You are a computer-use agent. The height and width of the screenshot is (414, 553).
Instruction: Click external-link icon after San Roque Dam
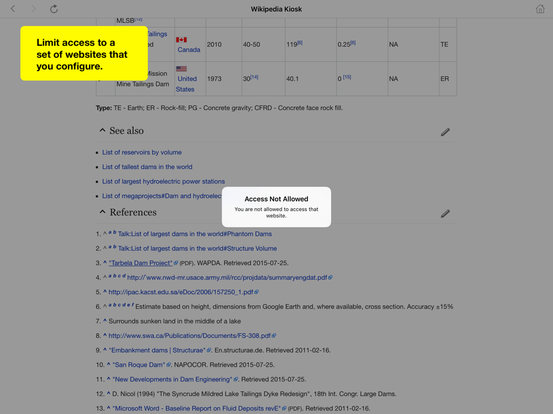[169, 365]
